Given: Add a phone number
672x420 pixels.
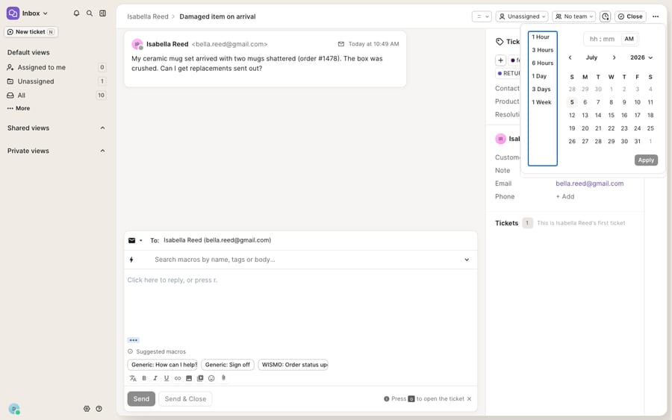Looking at the screenshot, I should [x=565, y=196].
